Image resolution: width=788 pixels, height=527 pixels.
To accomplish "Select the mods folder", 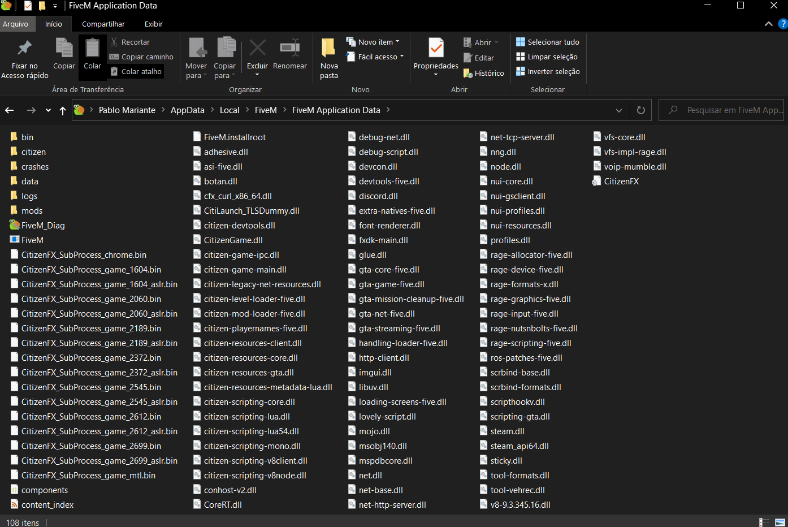I will [26, 210].
